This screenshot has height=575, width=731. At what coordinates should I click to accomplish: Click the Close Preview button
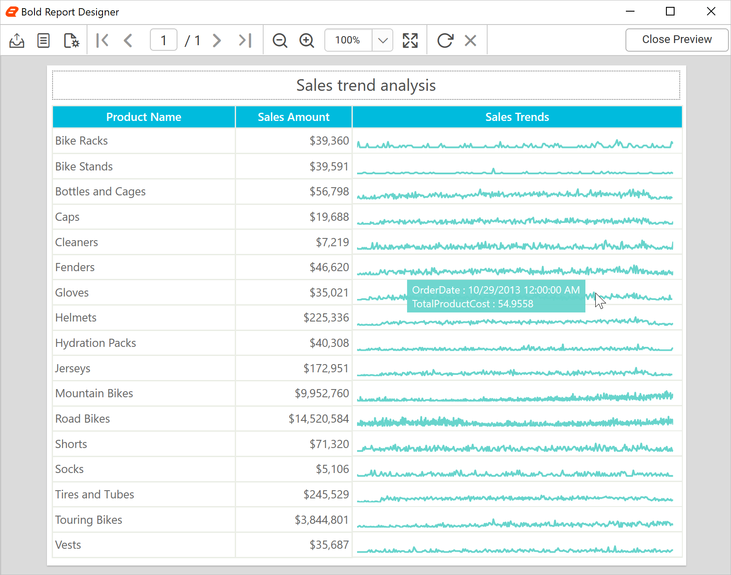click(x=677, y=40)
